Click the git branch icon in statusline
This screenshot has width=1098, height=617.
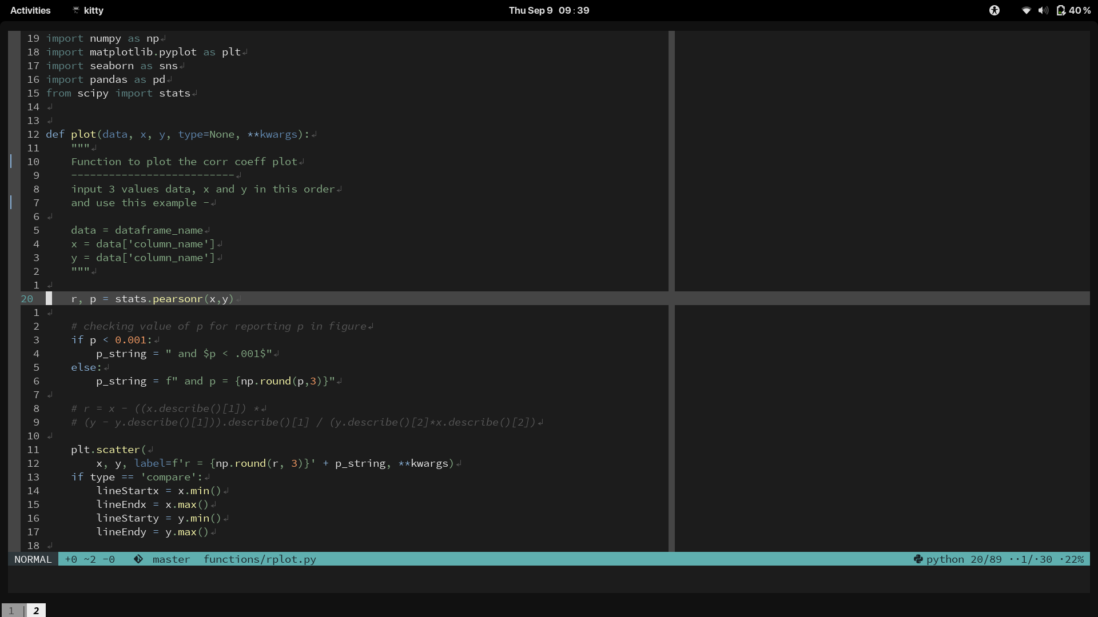tap(138, 559)
